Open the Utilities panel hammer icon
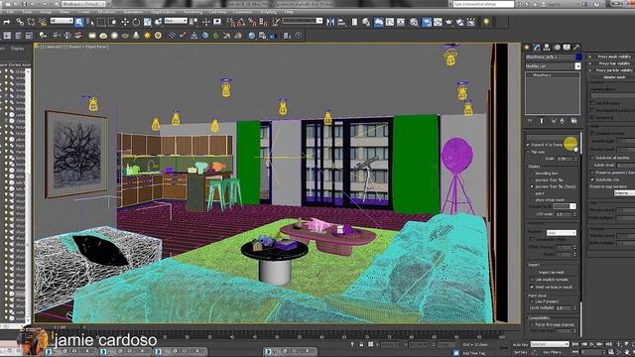Screen dimensions: 635x357 click(x=576, y=48)
